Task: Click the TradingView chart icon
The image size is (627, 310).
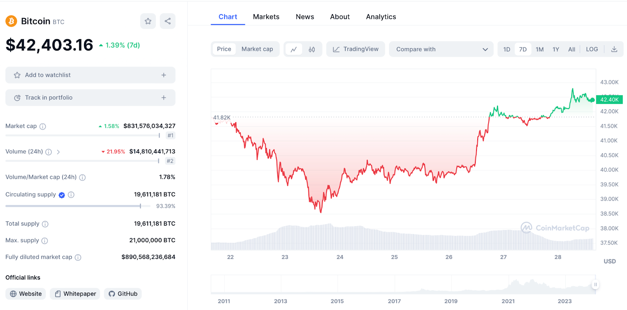Action: 336,49
